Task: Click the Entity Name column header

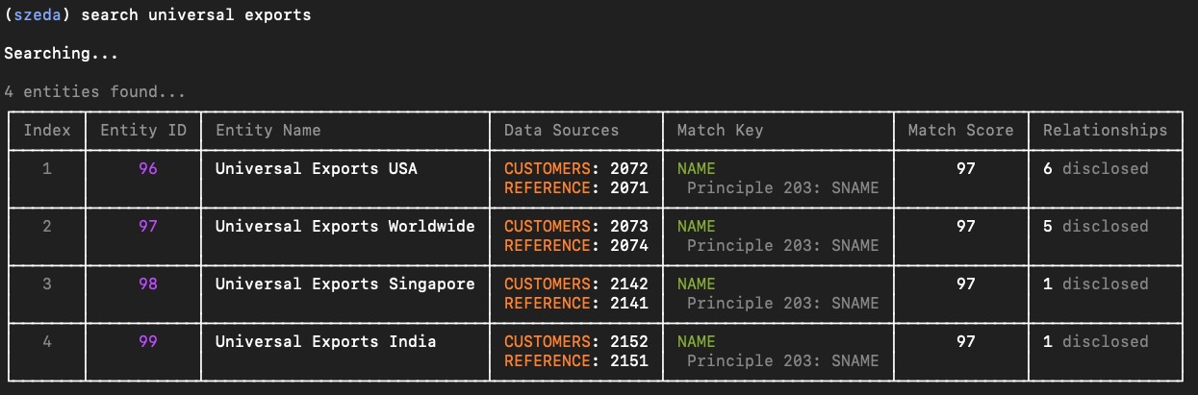Action: pyautogui.click(x=268, y=130)
